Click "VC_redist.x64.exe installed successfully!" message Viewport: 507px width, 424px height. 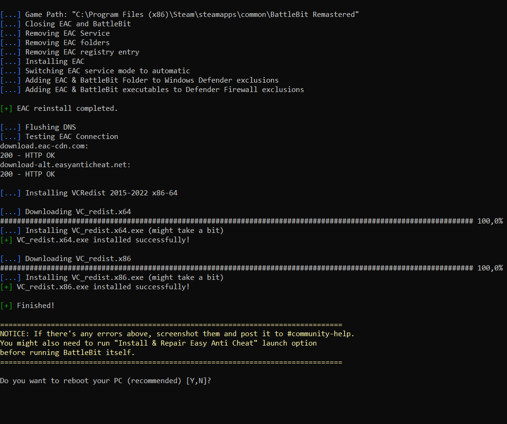pos(103,240)
